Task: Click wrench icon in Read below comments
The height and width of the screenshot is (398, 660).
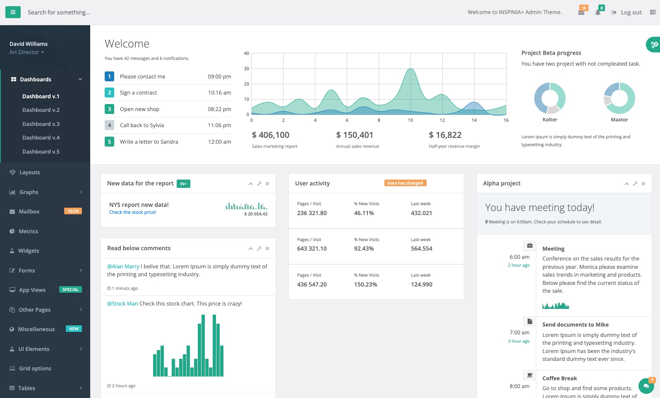Action: pyautogui.click(x=259, y=249)
